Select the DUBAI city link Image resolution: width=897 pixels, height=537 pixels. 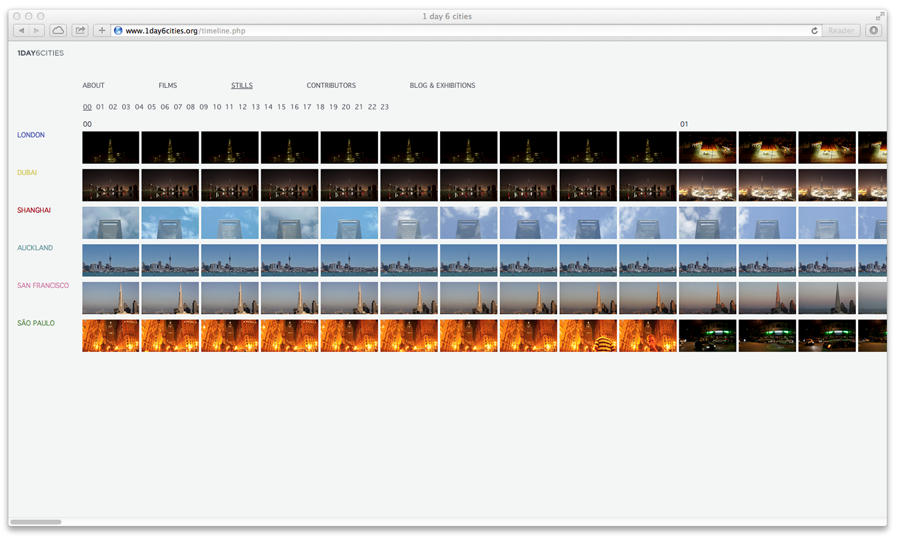(x=27, y=173)
